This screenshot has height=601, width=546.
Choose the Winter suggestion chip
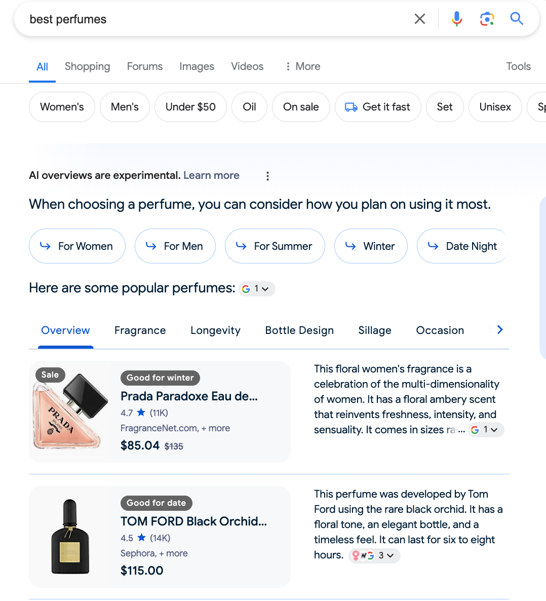click(x=371, y=246)
